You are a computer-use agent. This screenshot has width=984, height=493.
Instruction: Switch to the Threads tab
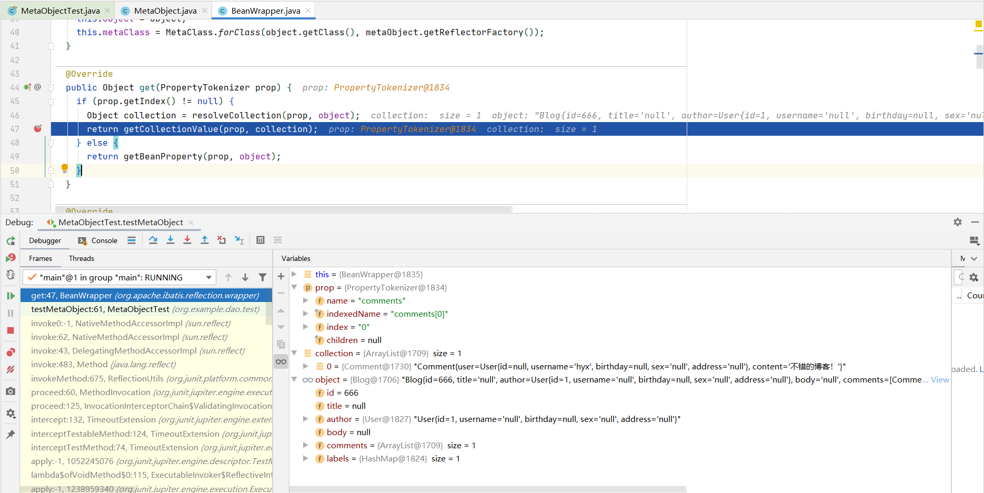coord(81,258)
